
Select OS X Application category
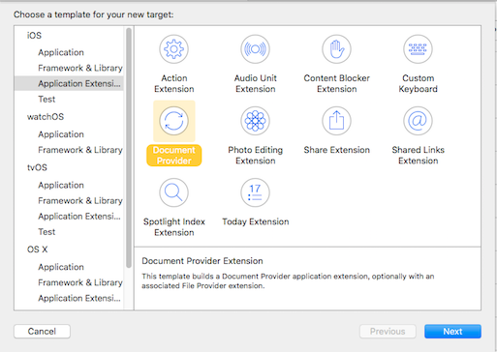[x=61, y=267]
